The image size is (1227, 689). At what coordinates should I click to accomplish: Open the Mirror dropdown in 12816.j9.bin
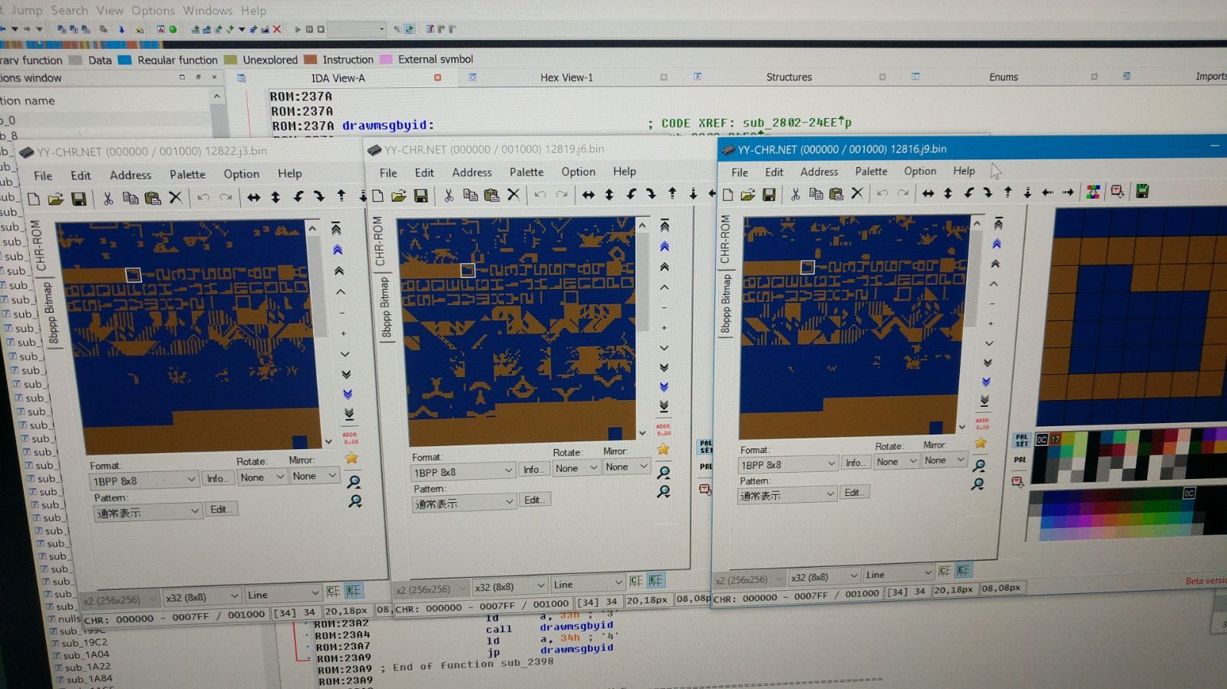(x=943, y=461)
